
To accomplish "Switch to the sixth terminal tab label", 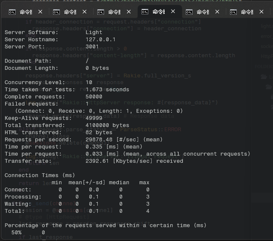I will pyautogui.click(x=247, y=12).
